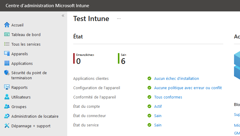Click the Tableau de bord chart icon
The height and width of the screenshot is (136, 240).
(7, 35)
